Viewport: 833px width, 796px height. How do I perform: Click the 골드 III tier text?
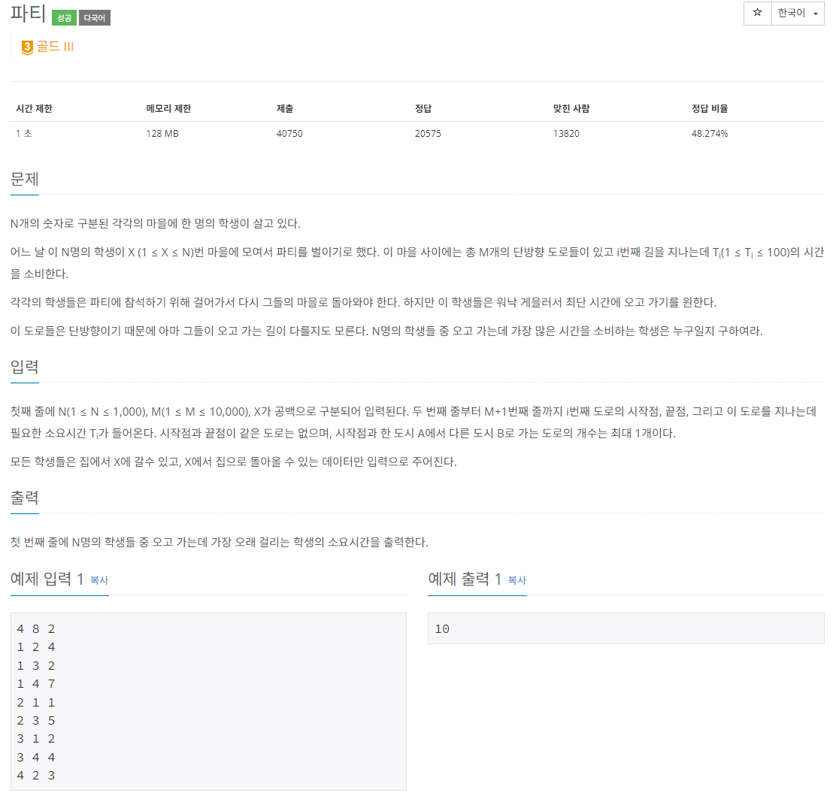click(55, 47)
